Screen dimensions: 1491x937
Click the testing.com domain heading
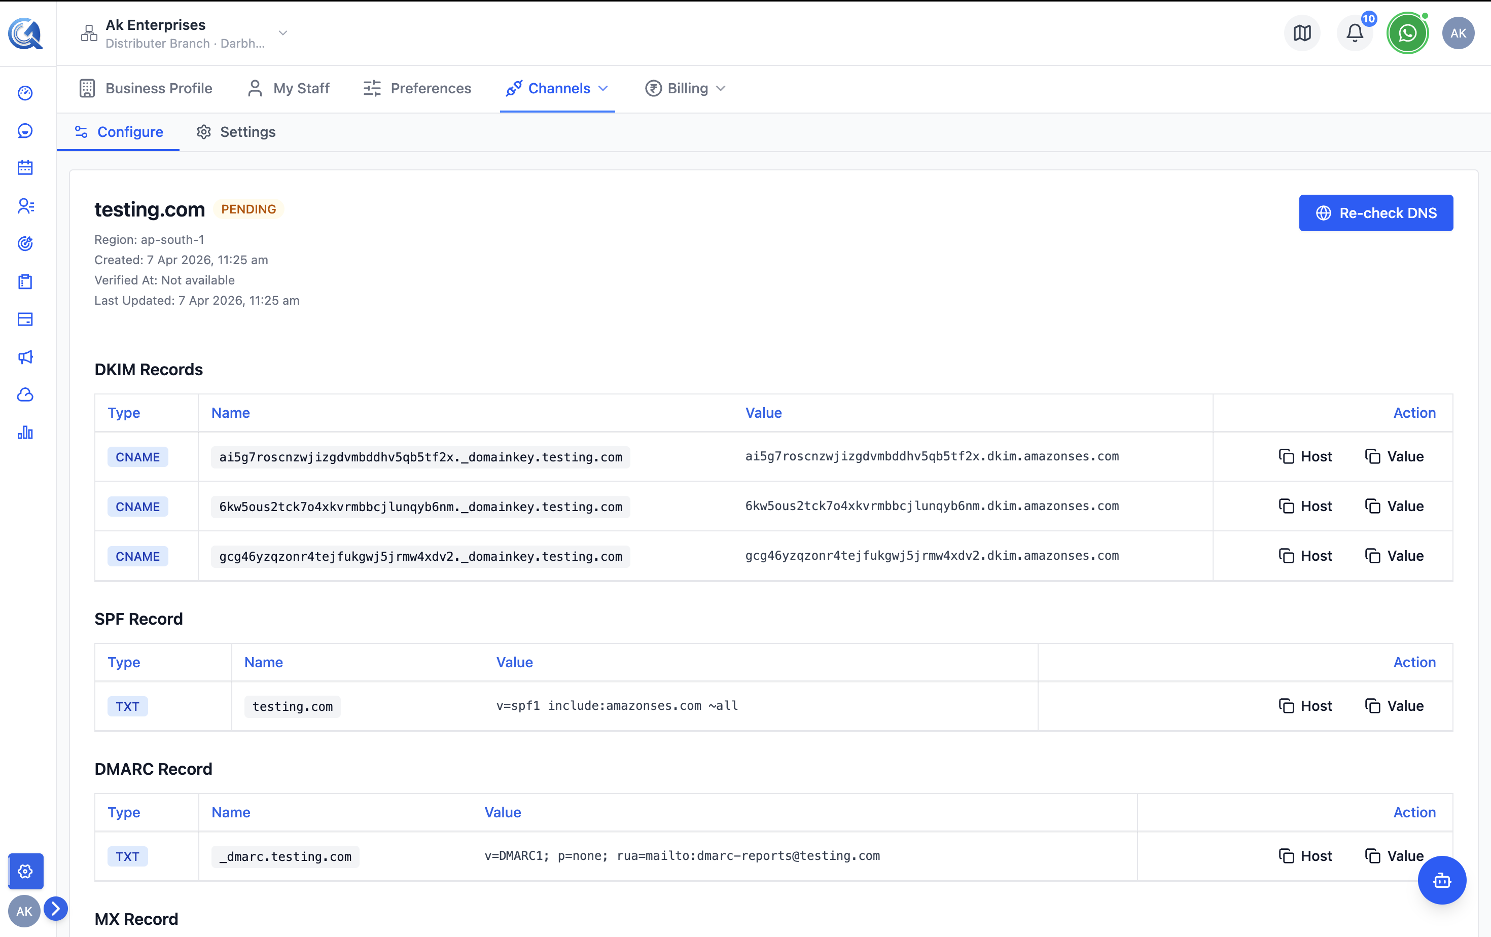[149, 209]
